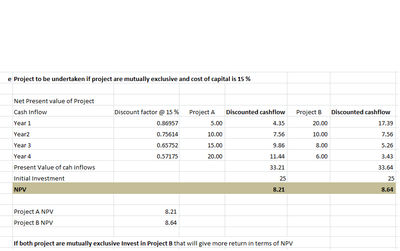The height and width of the screenshot is (251, 400).
Task: Select the Project B NPV summary value 8.64
Action: click(172, 222)
